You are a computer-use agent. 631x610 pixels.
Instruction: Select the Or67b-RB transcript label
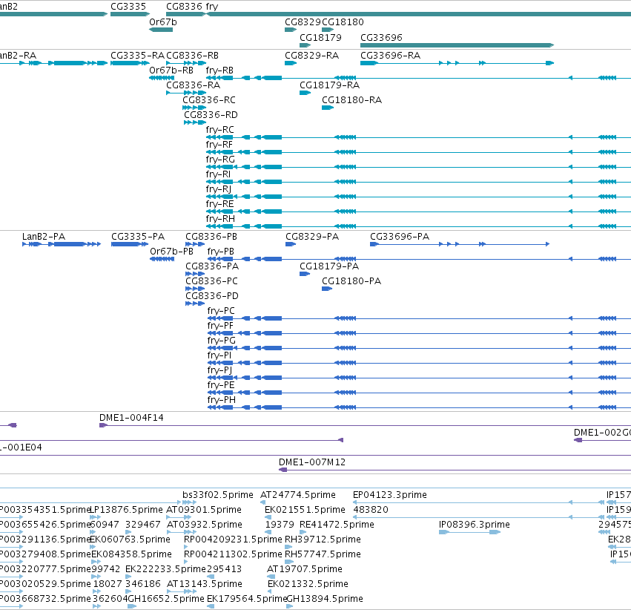pyautogui.click(x=171, y=70)
